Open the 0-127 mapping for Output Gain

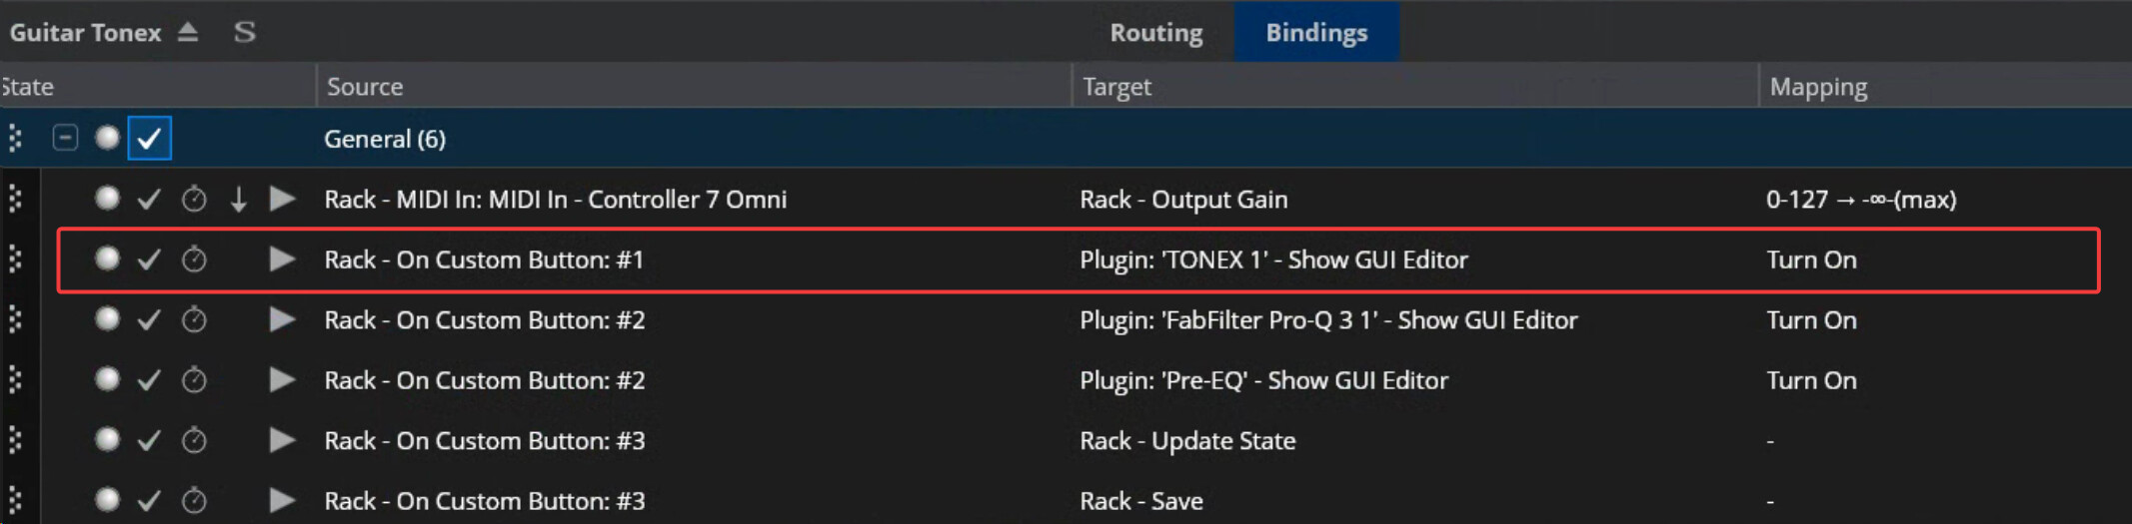[x=1860, y=199]
